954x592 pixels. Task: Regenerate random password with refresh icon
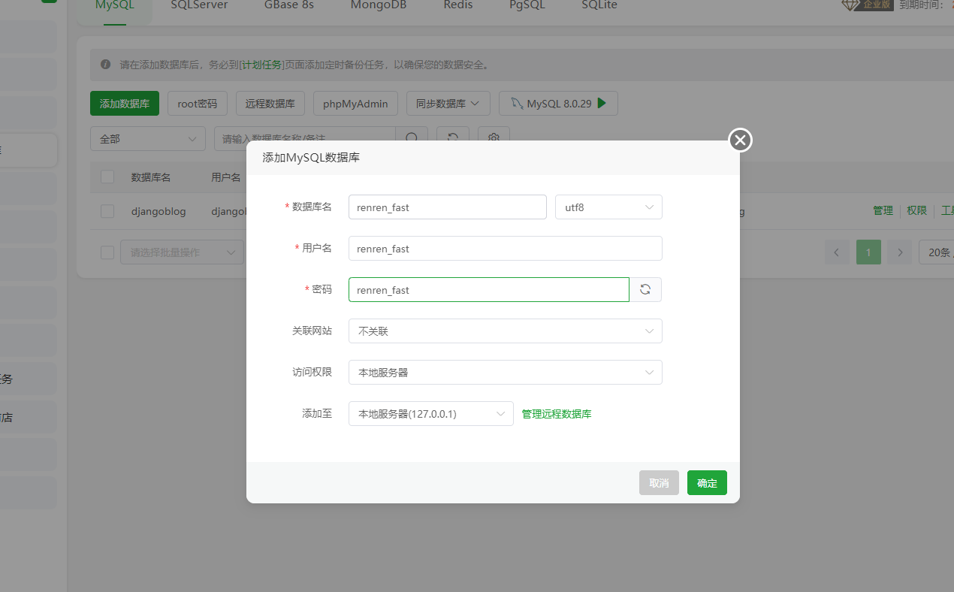(645, 290)
